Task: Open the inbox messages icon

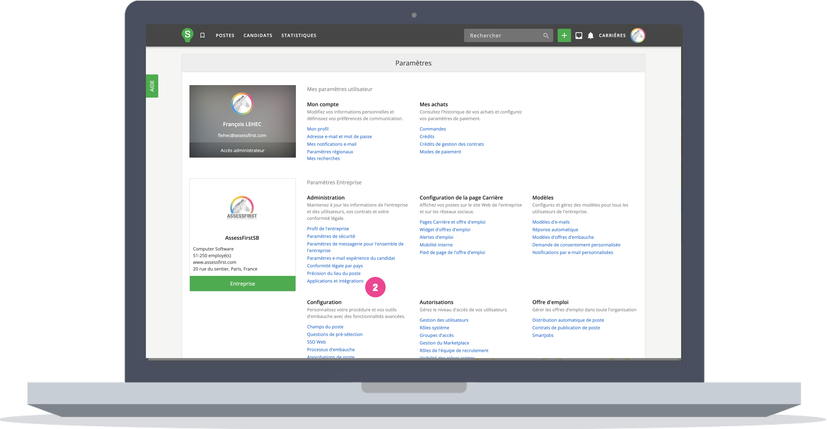Action: pos(579,36)
